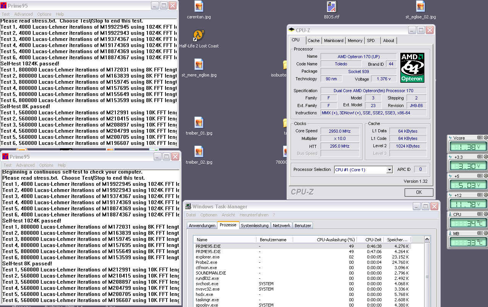Open the CPU temperature monitor's settings icon
This screenshot has width=488, height=307.
(480, 214)
